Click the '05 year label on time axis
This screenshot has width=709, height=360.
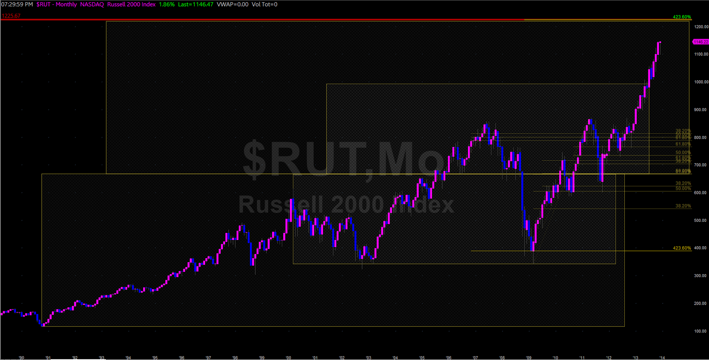point(422,357)
